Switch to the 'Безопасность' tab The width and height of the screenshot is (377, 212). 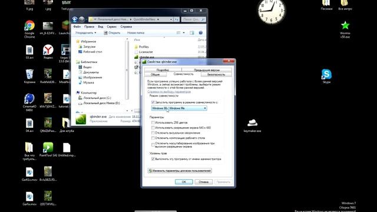pyautogui.click(x=216, y=75)
